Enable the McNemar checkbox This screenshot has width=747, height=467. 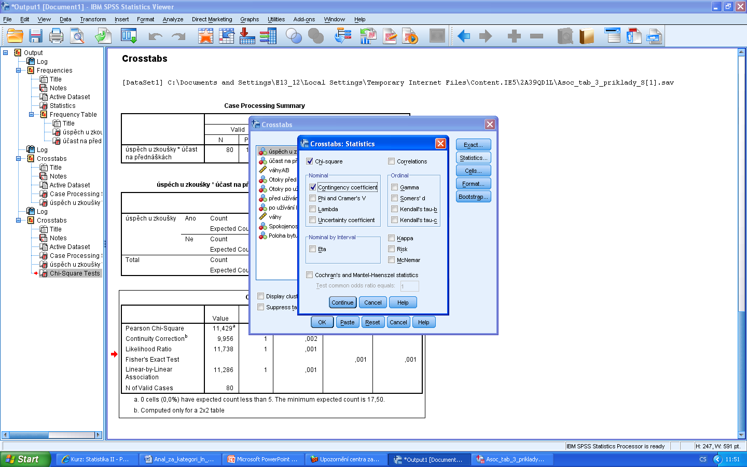coord(392,260)
